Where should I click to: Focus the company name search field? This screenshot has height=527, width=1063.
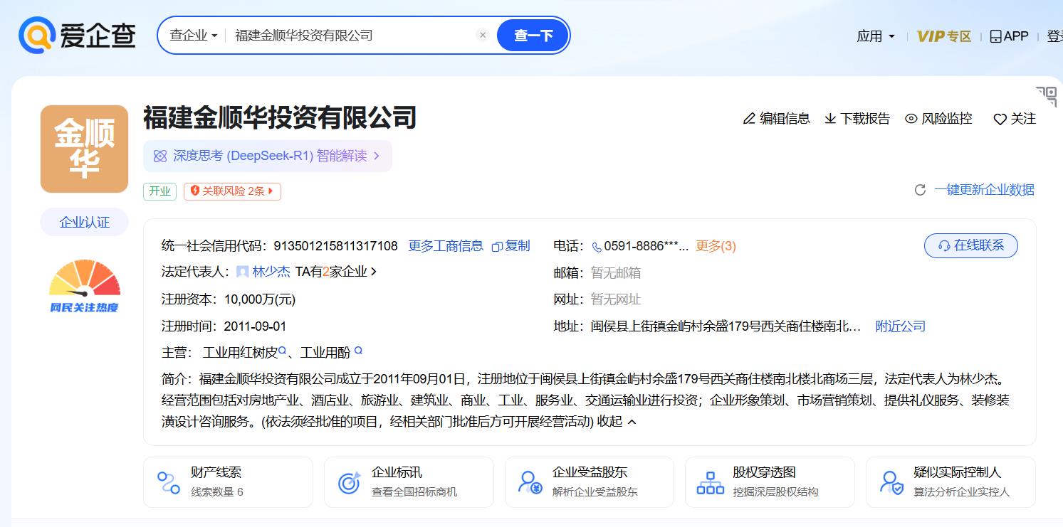353,36
